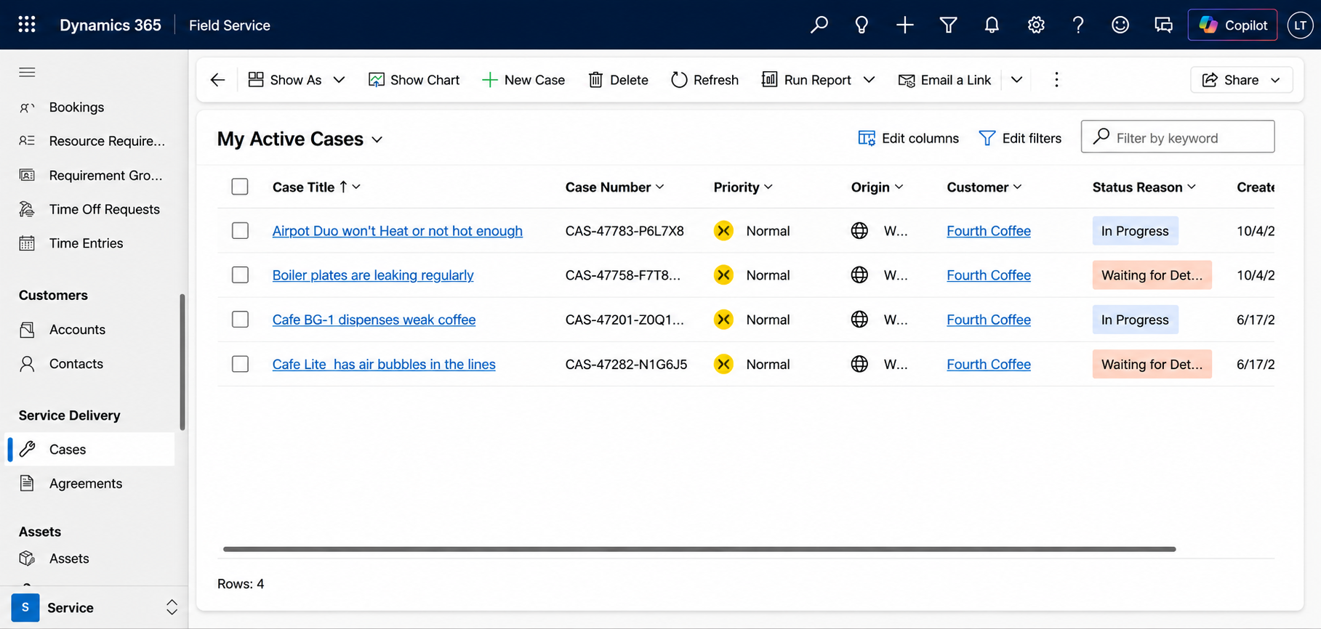Viewport: 1321px width, 629px height.
Task: Refresh the cases list
Action: point(704,80)
